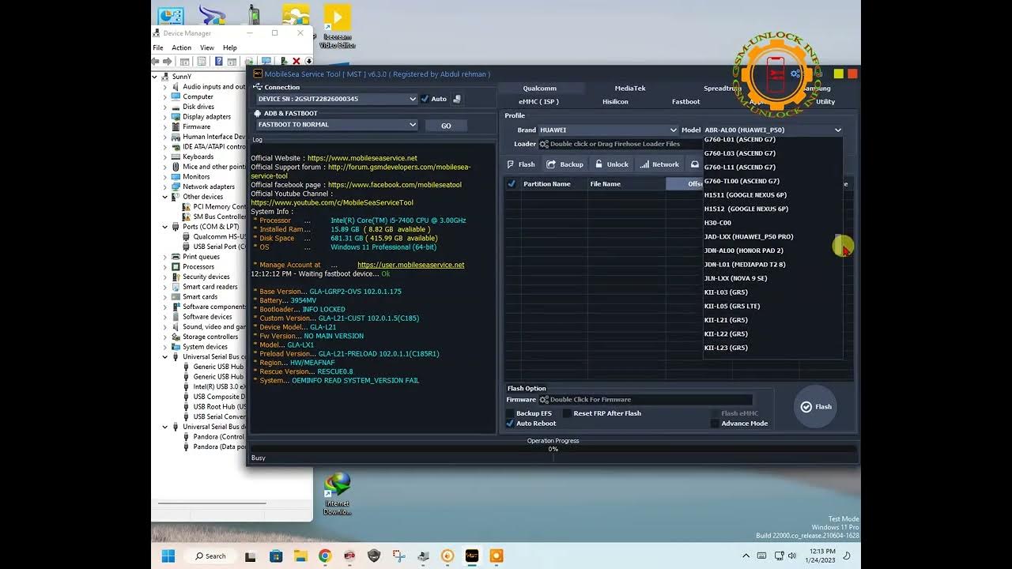Image resolution: width=1012 pixels, height=569 pixels.
Task: Click the Loader gear icon in Profile
Action: pyautogui.click(x=544, y=144)
